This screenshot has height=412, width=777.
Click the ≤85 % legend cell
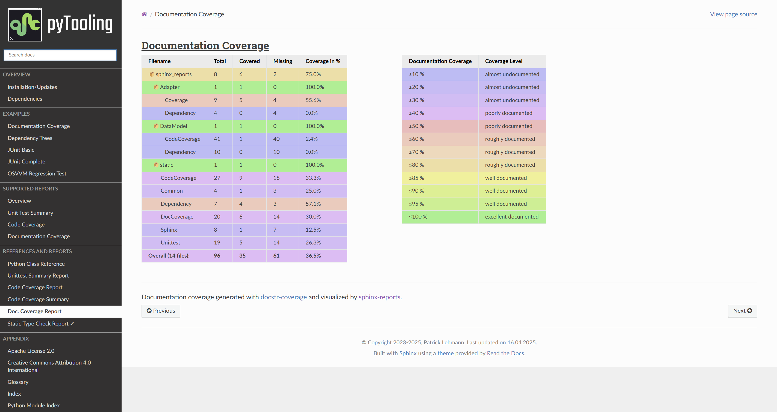click(x=440, y=178)
